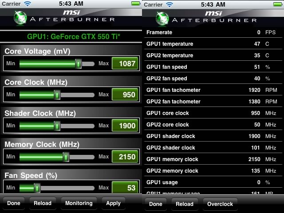This screenshot has height=213, width=284.
Task: Select the GPU1 core clock row
Action: pos(213,113)
